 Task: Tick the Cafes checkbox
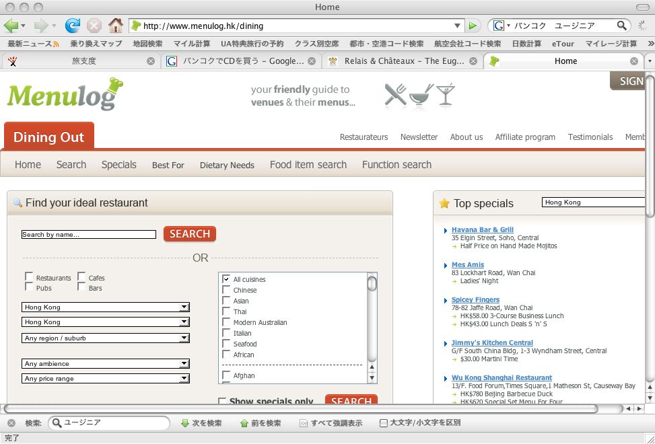coord(81,276)
